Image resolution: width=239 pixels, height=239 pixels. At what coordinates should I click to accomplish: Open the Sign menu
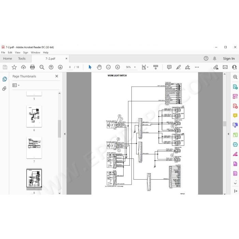(x=26, y=53)
